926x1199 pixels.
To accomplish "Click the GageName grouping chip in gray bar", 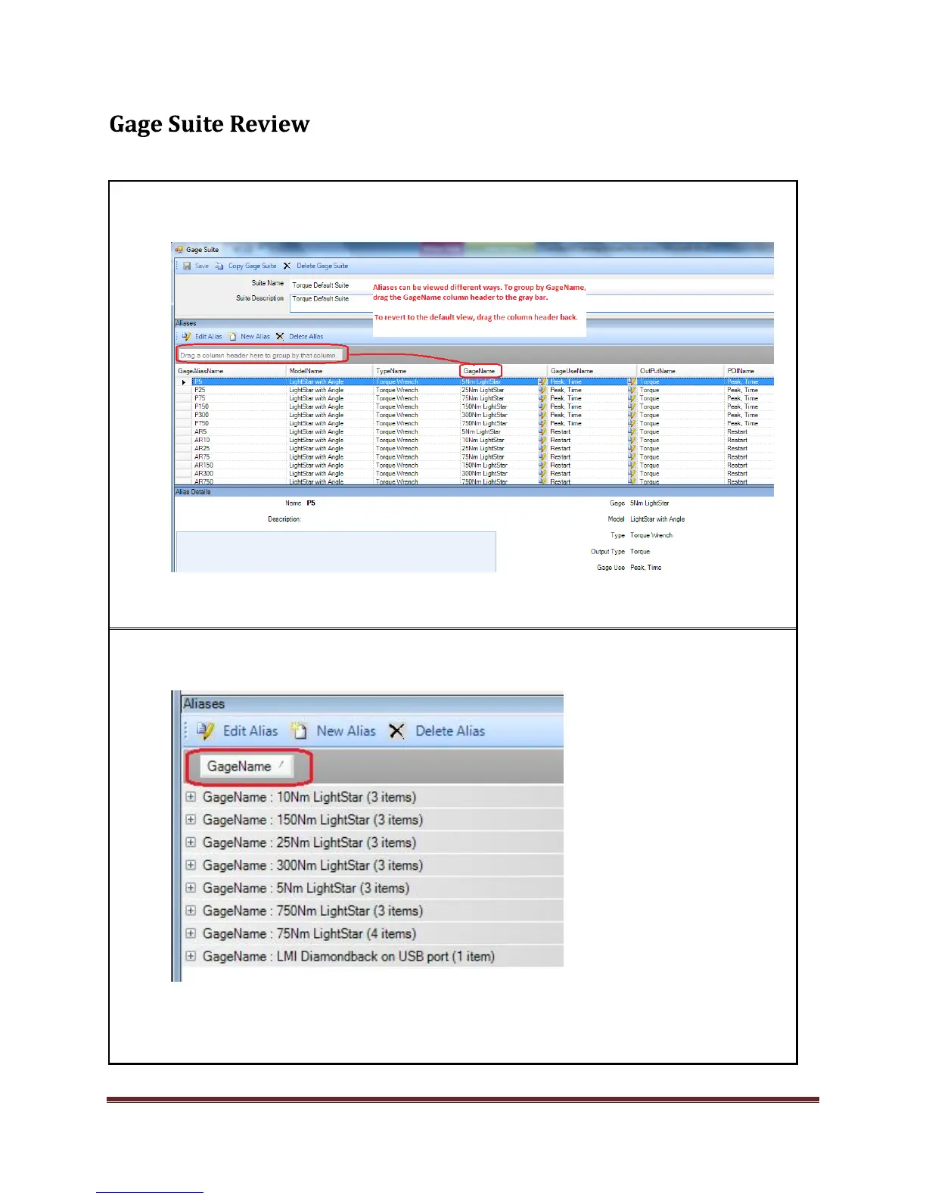I will (x=246, y=766).
